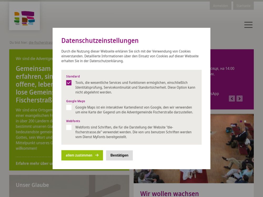This screenshot has height=197, width=263.
Task: Click the 'Wir wollen wachsen' heading
Action: (x=169, y=194)
